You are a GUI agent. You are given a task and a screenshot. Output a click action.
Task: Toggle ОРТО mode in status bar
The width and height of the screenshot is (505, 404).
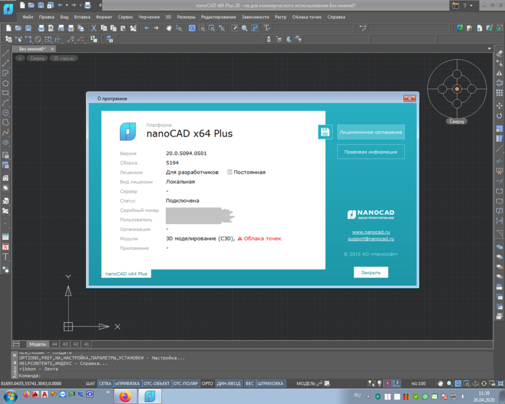click(207, 383)
